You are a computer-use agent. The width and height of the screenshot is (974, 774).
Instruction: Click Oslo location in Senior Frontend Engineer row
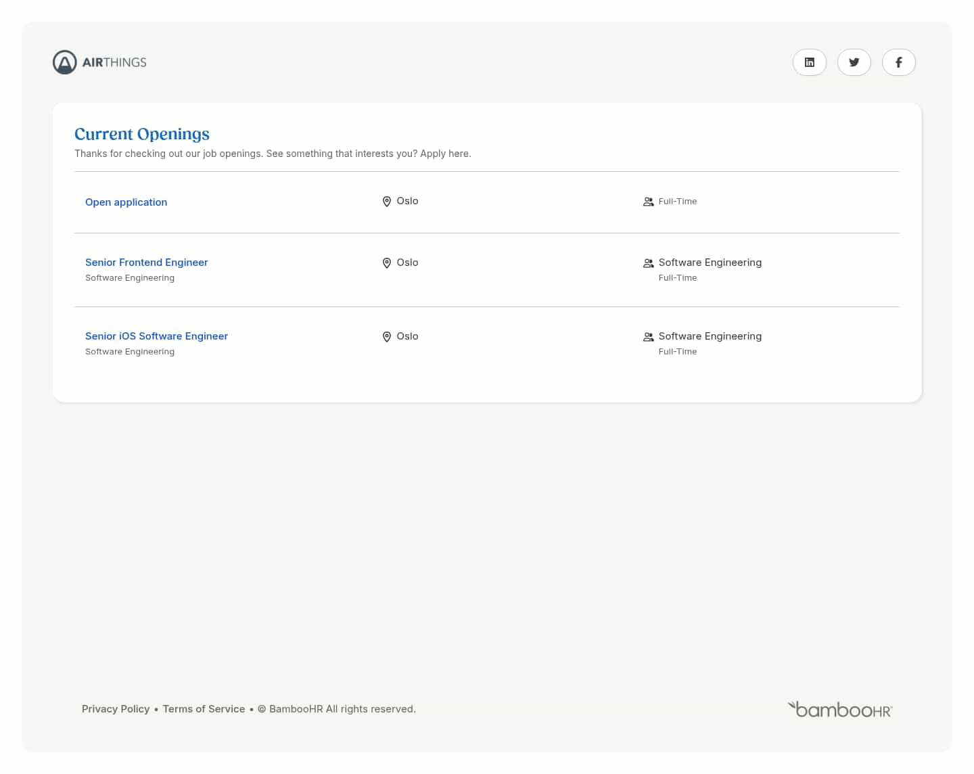(x=407, y=263)
